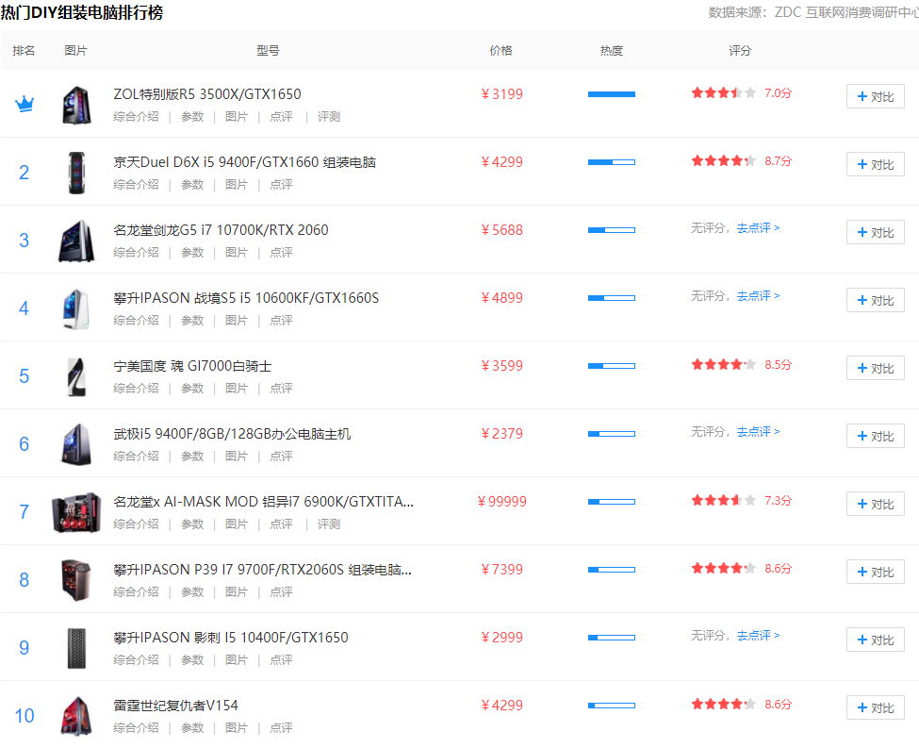Viewport: 919px width, 748px height.
Task: Open ZOL特别版R5 3500X product thumbnail
Action: coord(75,105)
